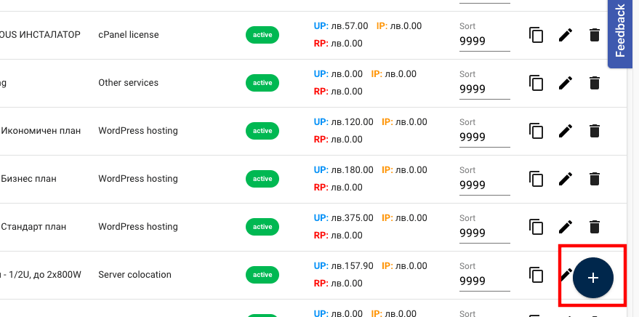639x317 pixels.
Task: Delete the Бизнес план product
Action: click(x=595, y=179)
